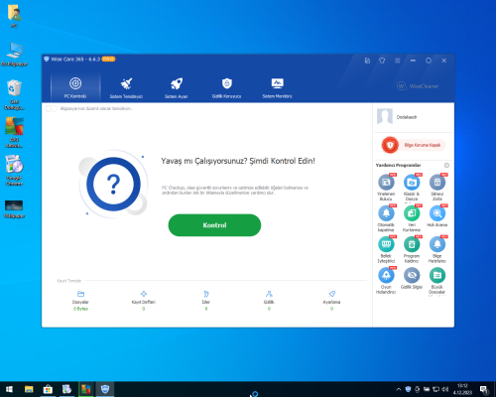Open the Otomatik Kapatma utility
The image size is (496, 397).
[386, 218]
